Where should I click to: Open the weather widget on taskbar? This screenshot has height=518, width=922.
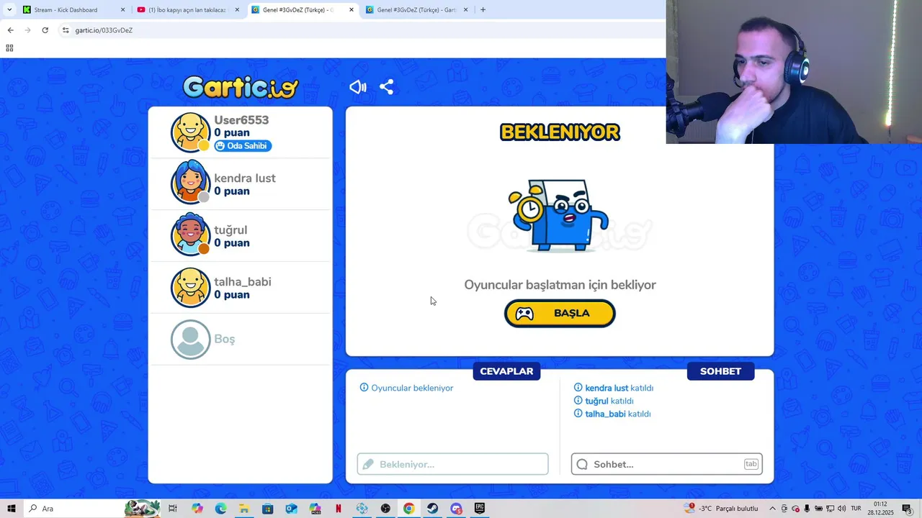(722, 509)
